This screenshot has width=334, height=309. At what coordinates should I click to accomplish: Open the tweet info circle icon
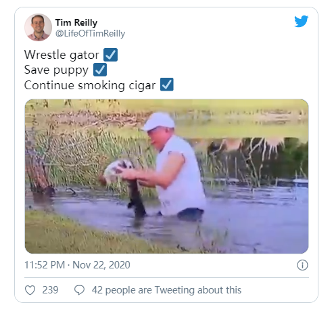click(x=302, y=265)
